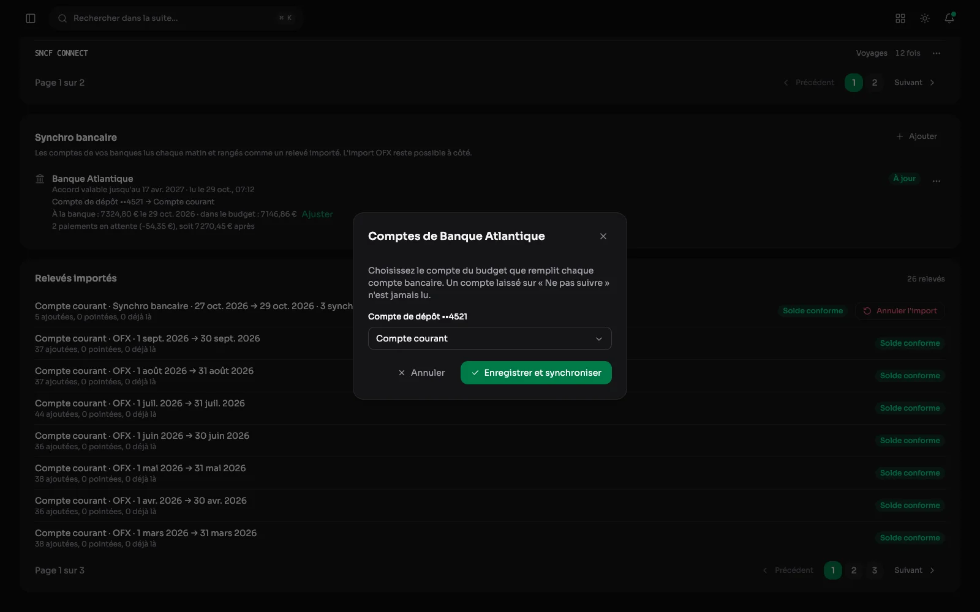Click the SNCF CONNECT row label
Screen dimensions: 980x612
tap(61, 53)
